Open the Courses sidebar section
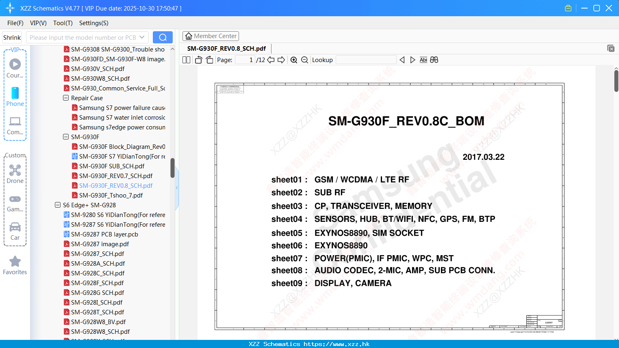Viewport: 619px width, 348px height. (15, 68)
